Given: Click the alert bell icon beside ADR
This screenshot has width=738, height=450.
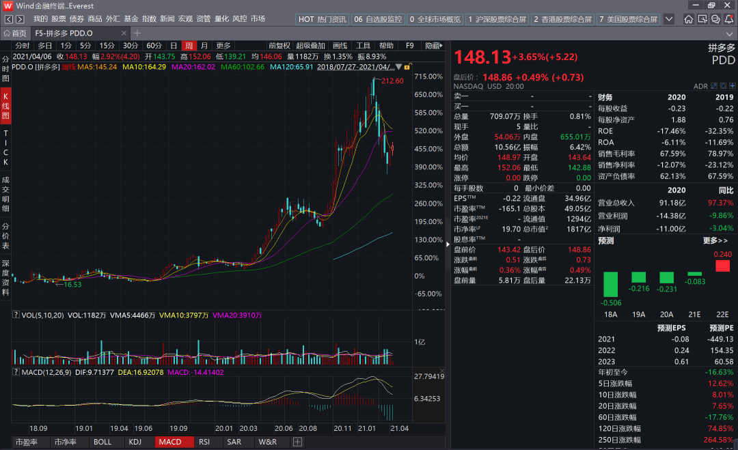Looking at the screenshot, I should pyautogui.click(x=724, y=86).
